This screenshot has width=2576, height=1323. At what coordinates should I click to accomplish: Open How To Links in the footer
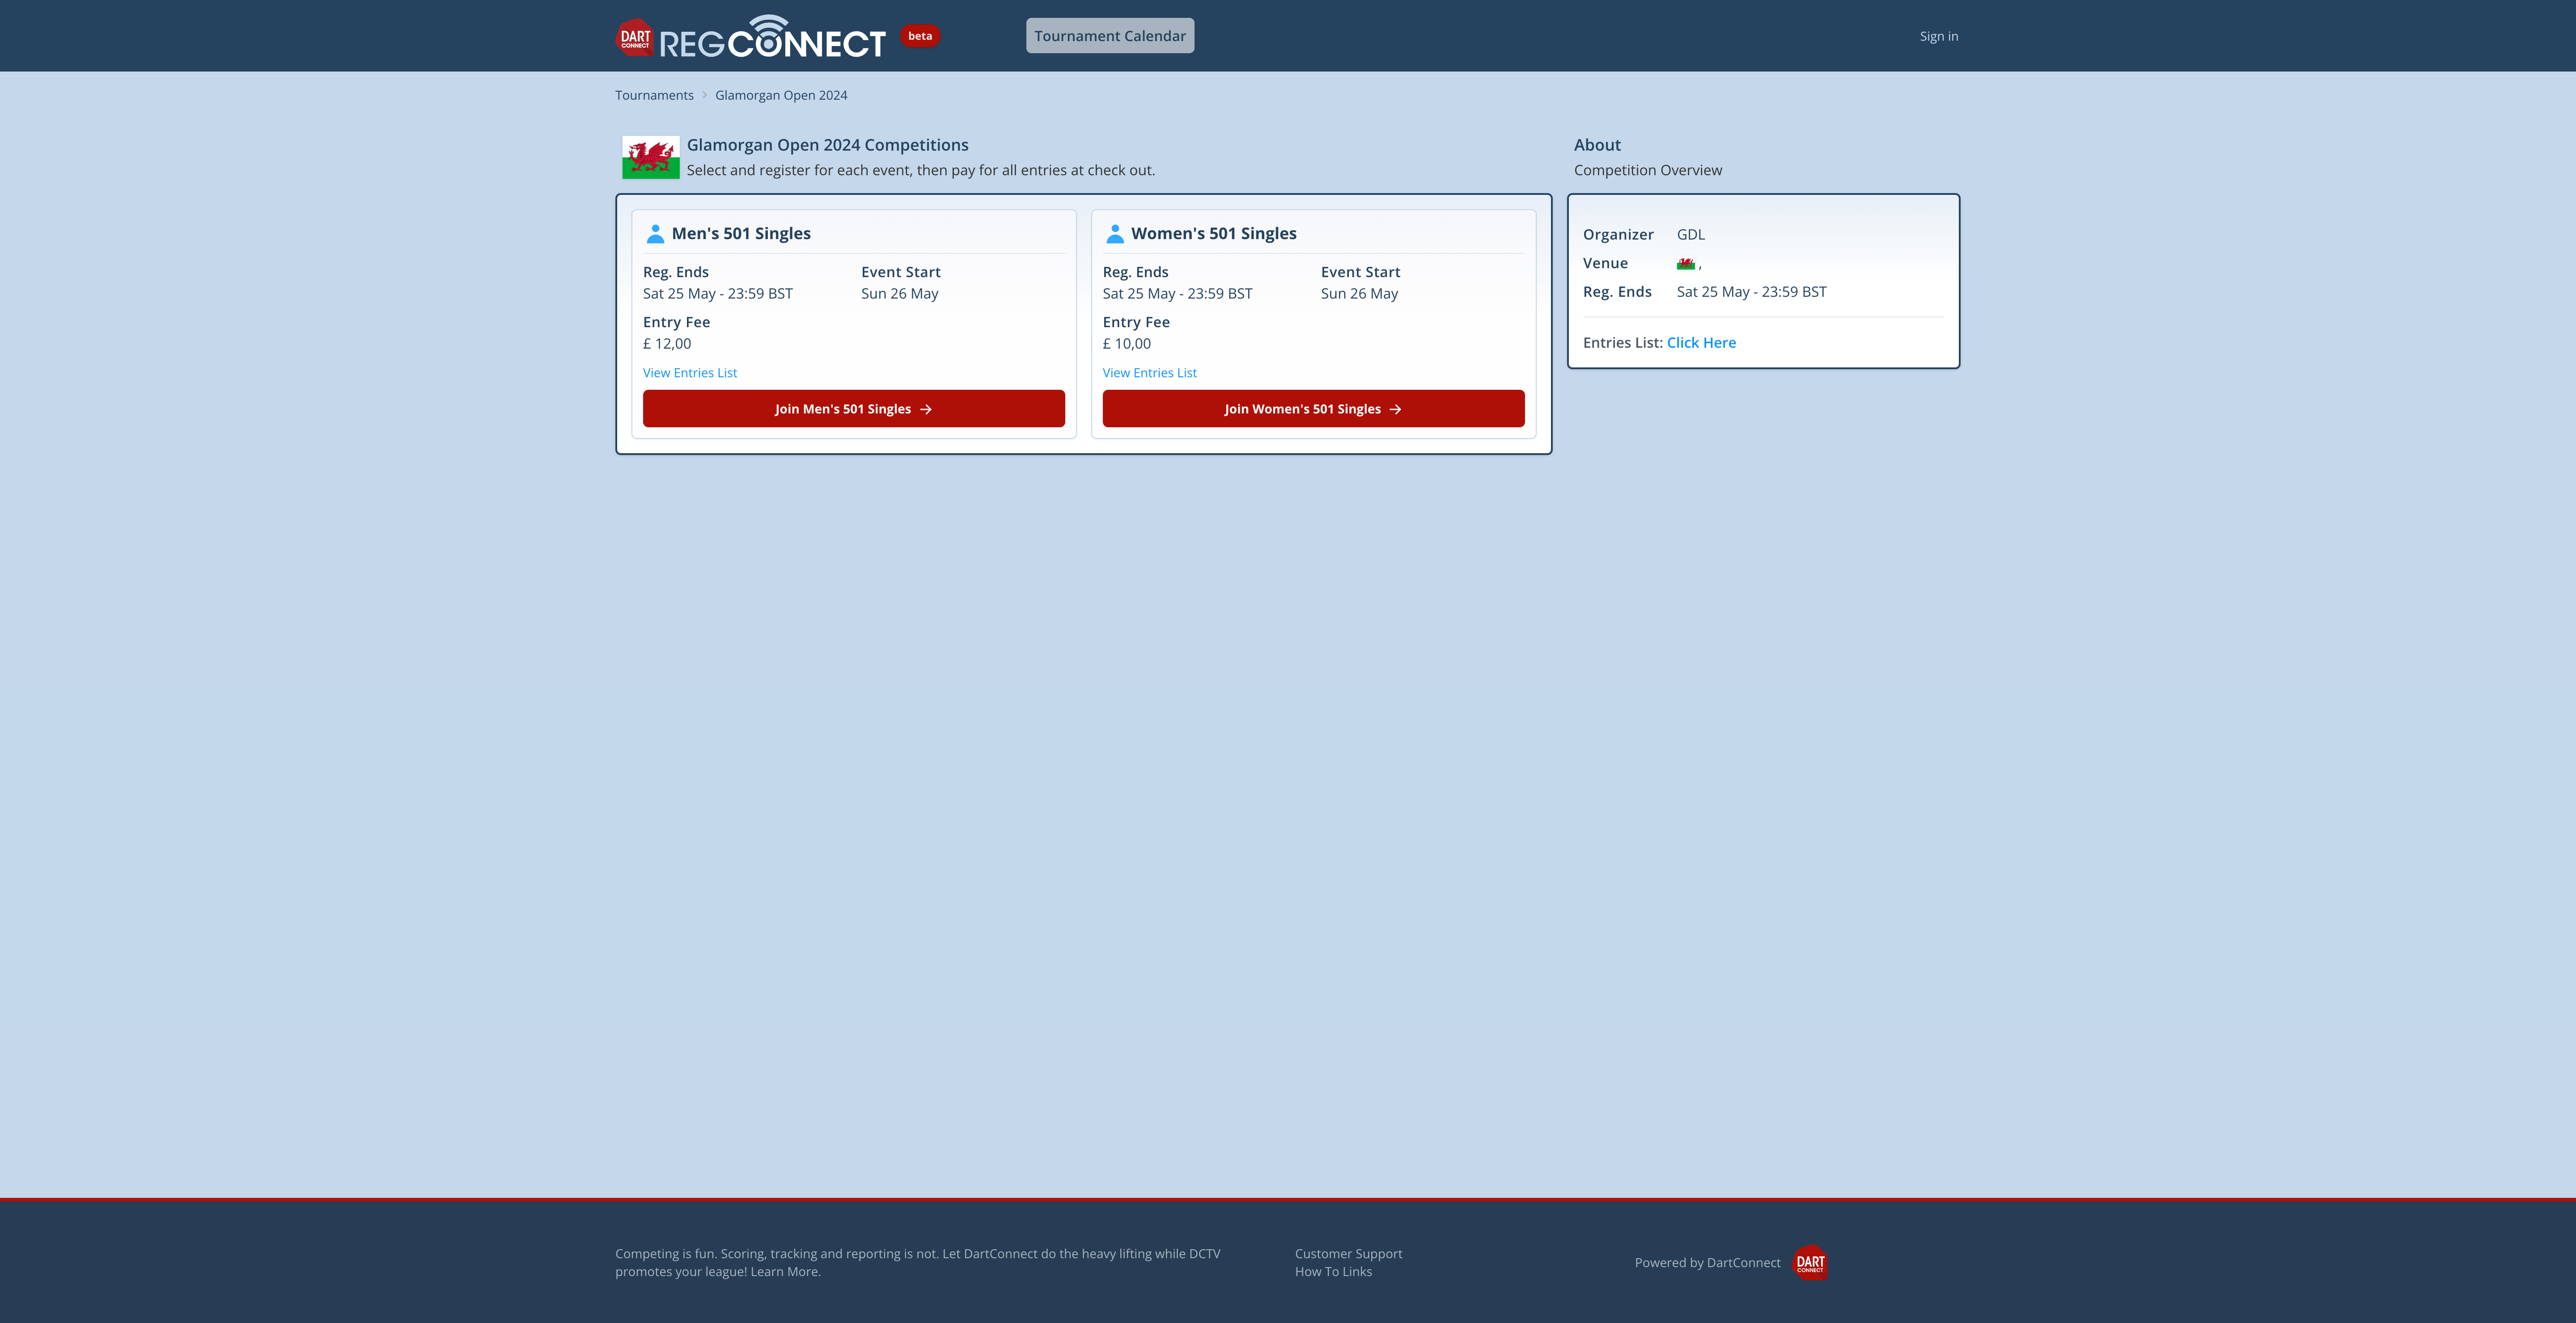pos(1334,1272)
